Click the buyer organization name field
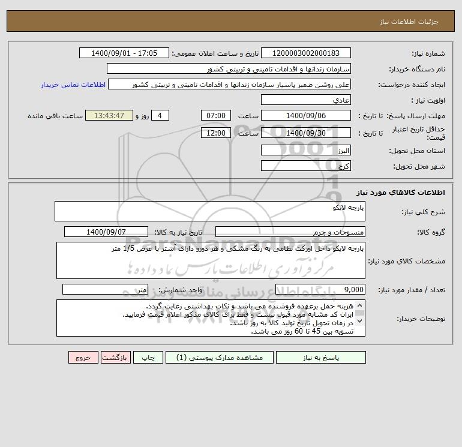 229,68
